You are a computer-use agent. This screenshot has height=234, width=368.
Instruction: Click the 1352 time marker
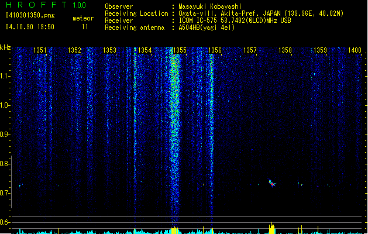click(74, 50)
